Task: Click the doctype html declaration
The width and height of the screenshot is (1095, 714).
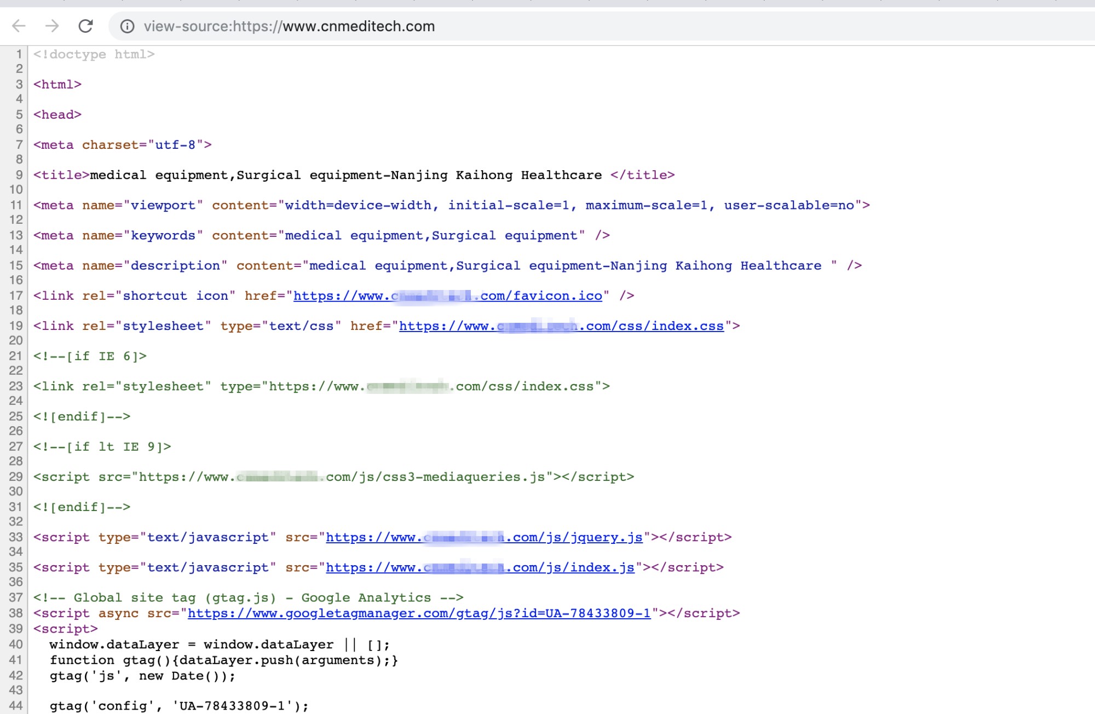Action: 94,54
